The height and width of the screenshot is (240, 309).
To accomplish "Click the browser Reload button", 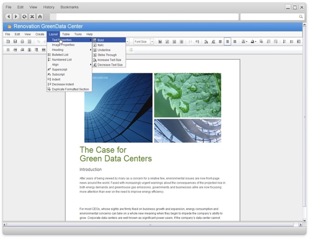I will click(x=24, y=16).
